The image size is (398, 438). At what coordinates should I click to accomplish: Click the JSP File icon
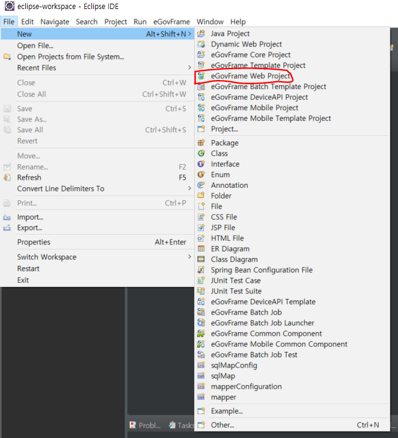(201, 227)
